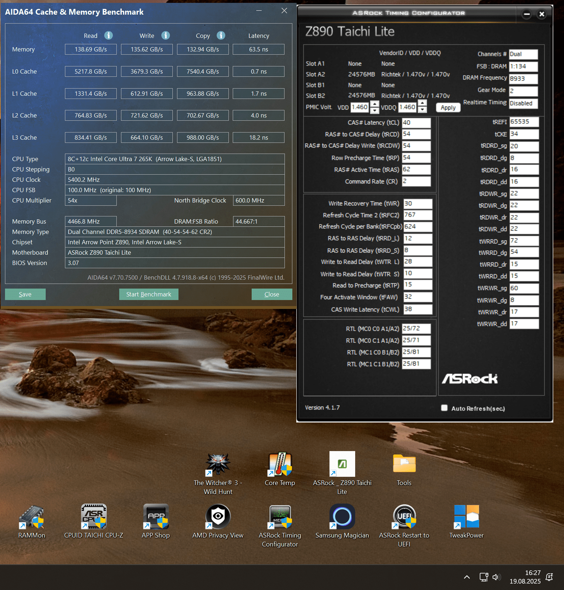
Task: Enable the Auto Refresh(sec) checkbox
Action: tap(444, 408)
